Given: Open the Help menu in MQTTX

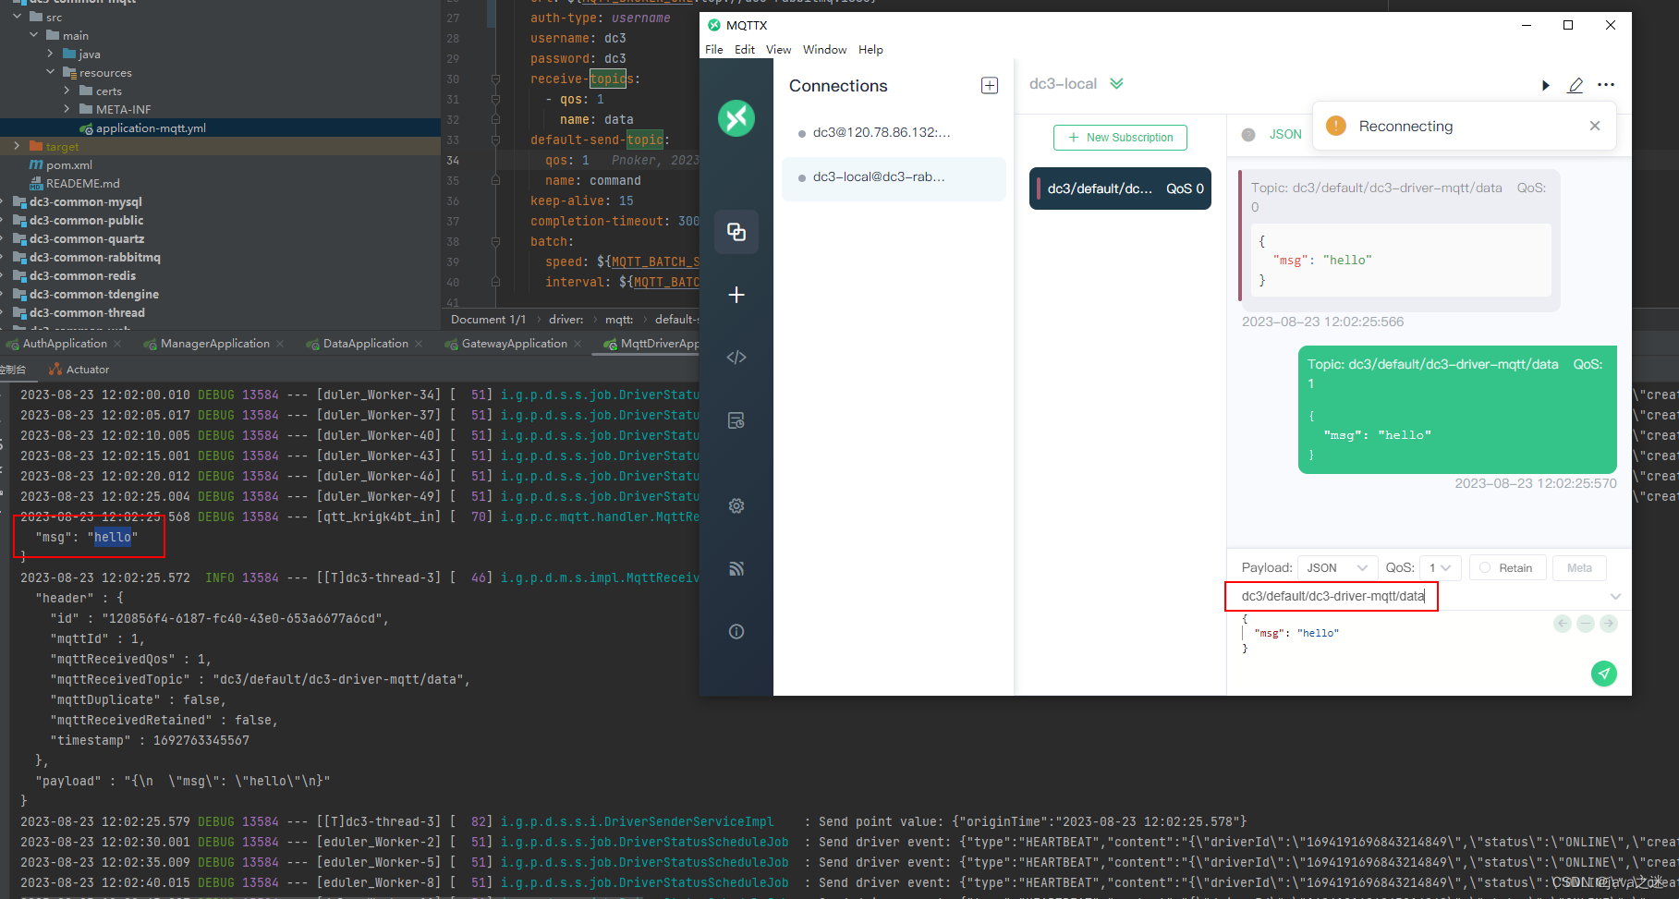Looking at the screenshot, I should (x=870, y=50).
